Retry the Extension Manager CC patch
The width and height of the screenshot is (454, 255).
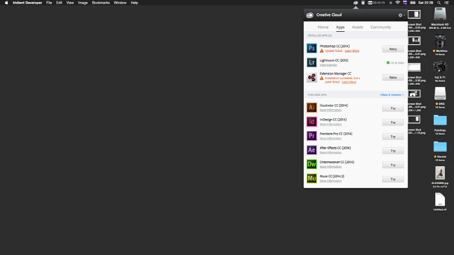click(393, 77)
